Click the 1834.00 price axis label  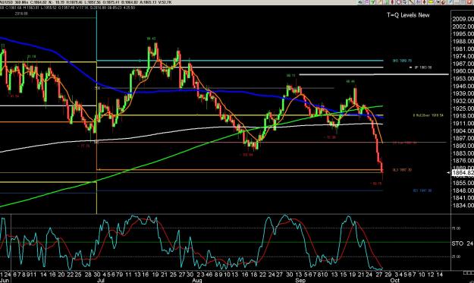coord(463,206)
